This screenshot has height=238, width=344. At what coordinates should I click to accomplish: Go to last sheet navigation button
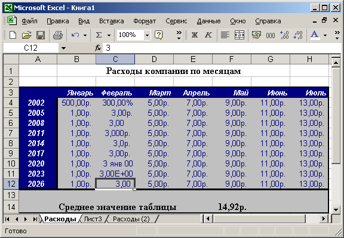[35, 219]
